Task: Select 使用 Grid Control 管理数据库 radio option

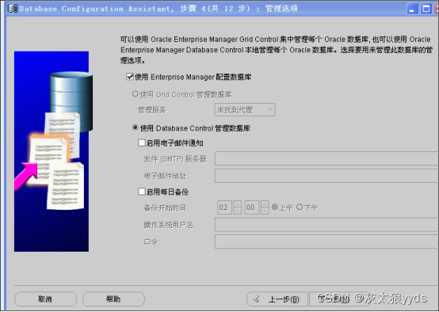Action: [x=136, y=94]
